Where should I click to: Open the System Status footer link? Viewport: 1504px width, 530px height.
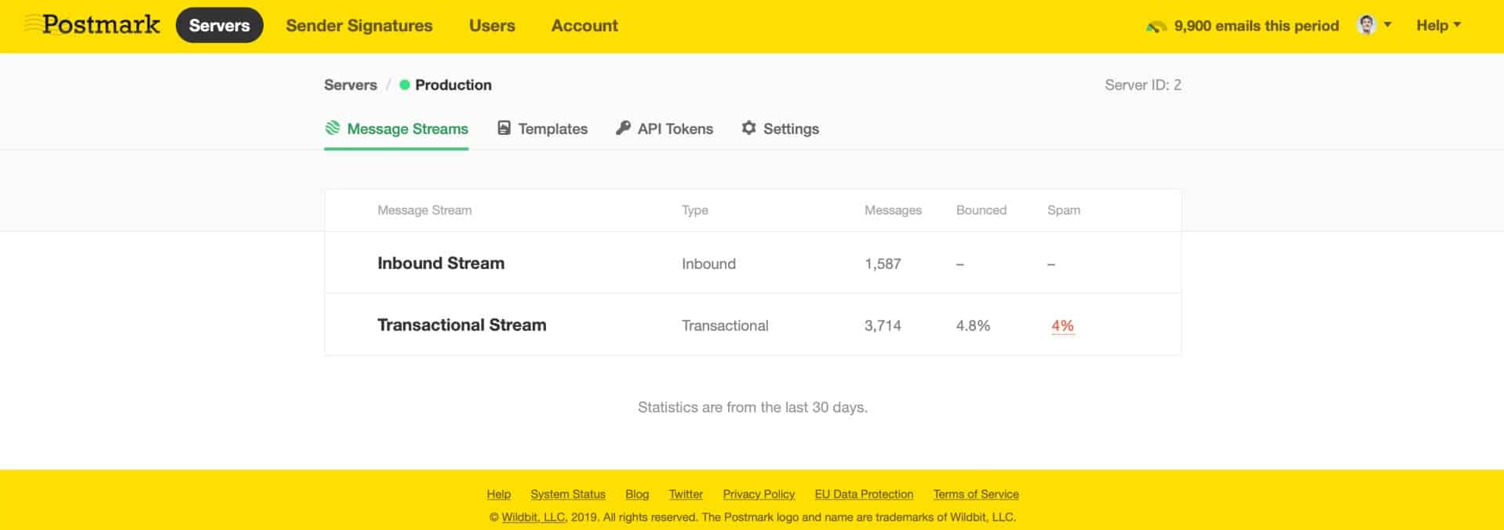point(568,494)
